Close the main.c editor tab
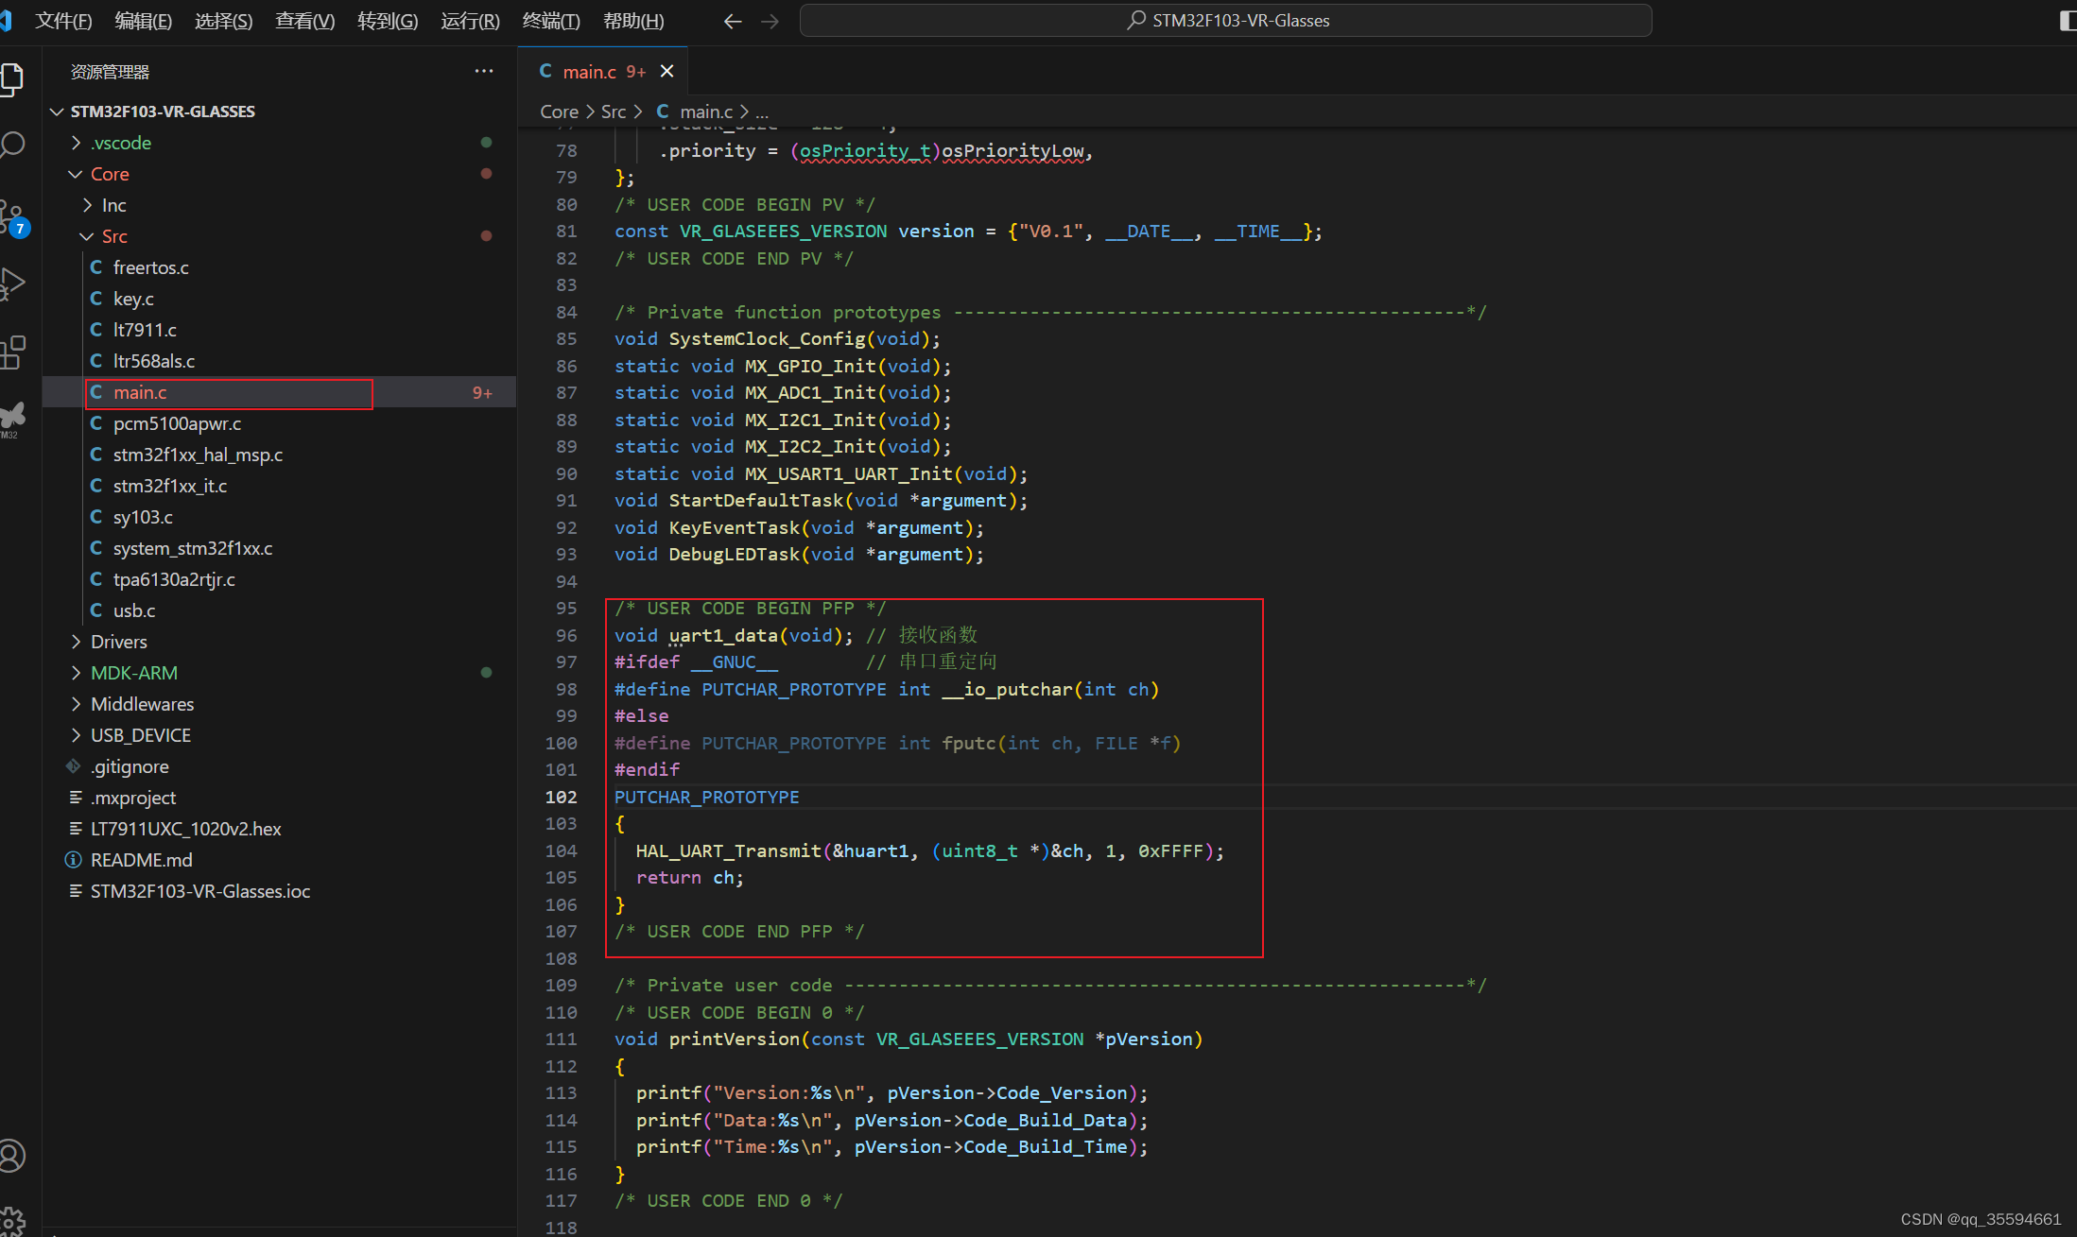This screenshot has width=2077, height=1237. click(x=667, y=72)
